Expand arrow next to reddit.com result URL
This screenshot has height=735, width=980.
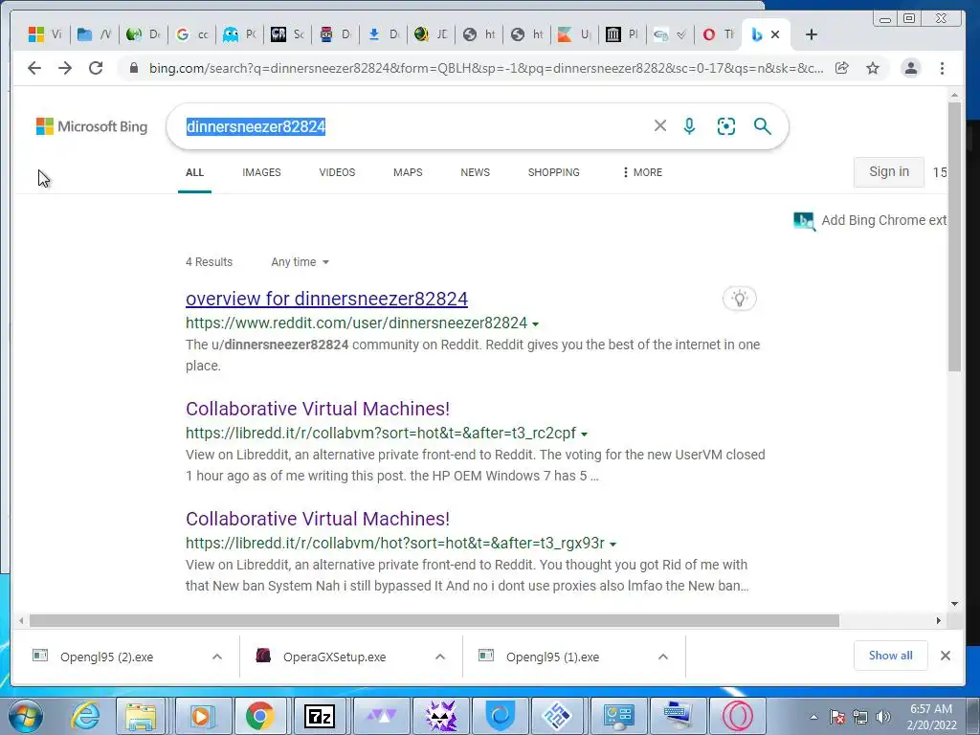535,323
